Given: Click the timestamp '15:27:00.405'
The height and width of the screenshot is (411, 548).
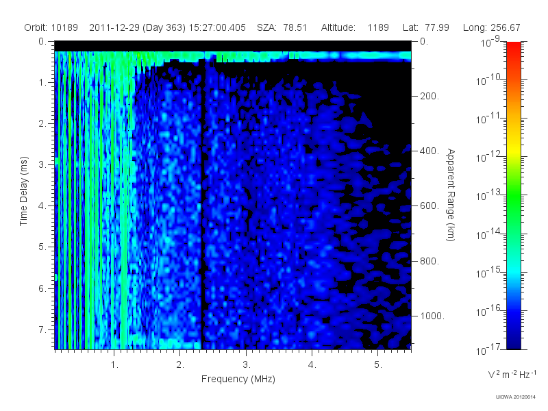Looking at the screenshot, I should [217, 27].
